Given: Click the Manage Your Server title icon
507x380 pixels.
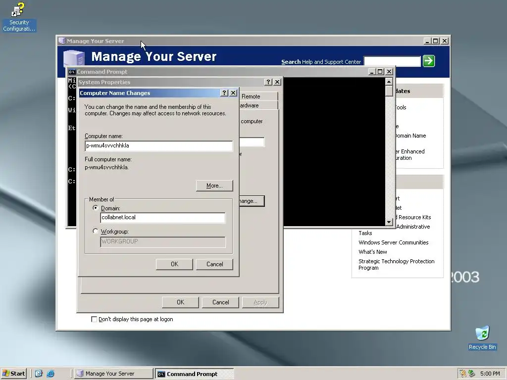Looking at the screenshot, I should (62, 41).
